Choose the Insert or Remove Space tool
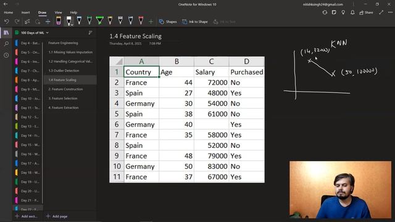The height and width of the screenshot is (222, 395). (x=48, y=22)
